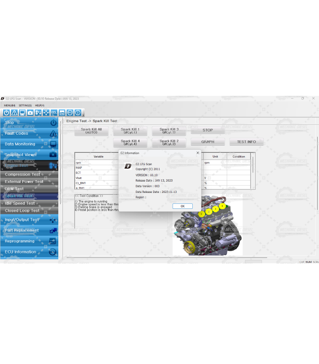Open data monitoring from the toolbar monitor icon
The height and width of the screenshot is (364, 319).
coord(22,112)
